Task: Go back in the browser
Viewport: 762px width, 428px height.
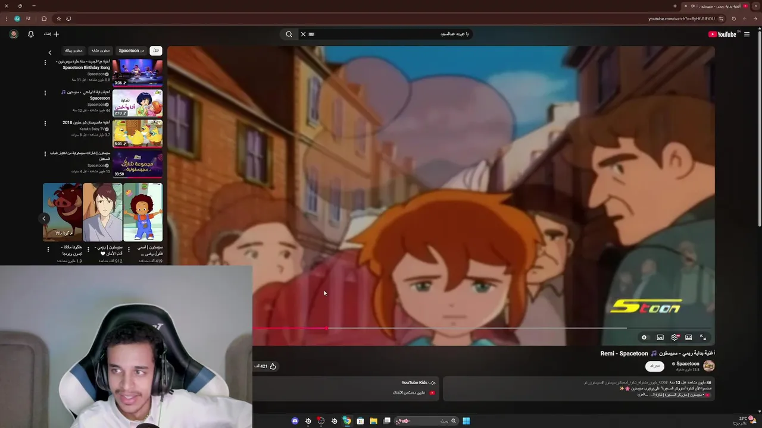Action: (757, 18)
